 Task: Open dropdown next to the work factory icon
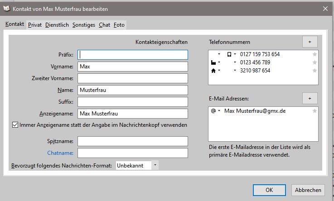pyautogui.click(x=219, y=62)
